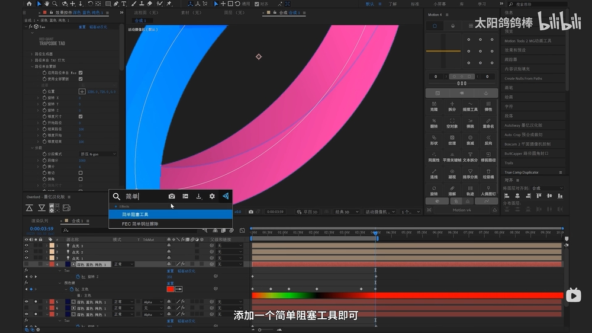
Task: Click the Motion 4 垃圾桶 trash tool
Action: pyautogui.click(x=488, y=174)
